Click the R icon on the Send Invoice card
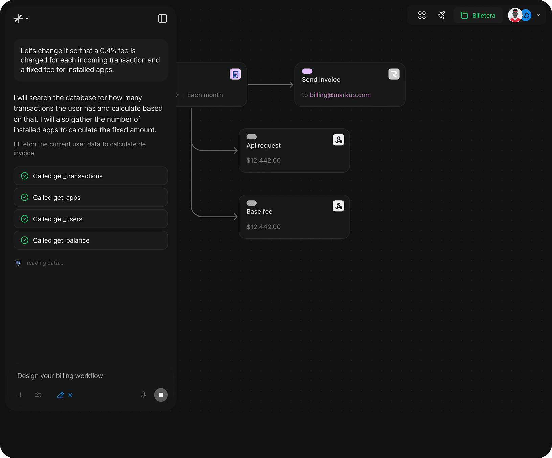Viewport: 552px width, 458px height. coord(394,74)
